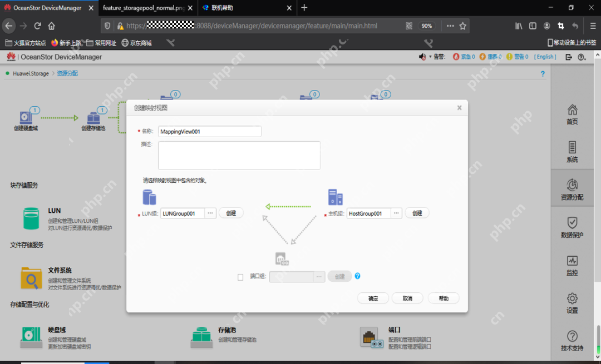
Task: Click the 确定 (OK) button
Action: [373, 298]
